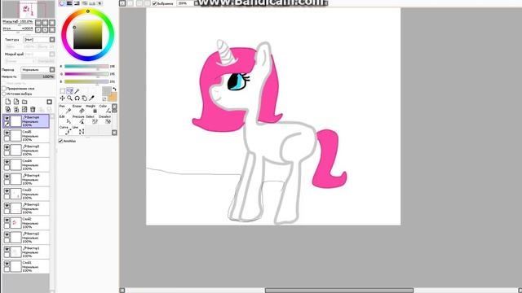Switch to the color wheel panel tab
The height and width of the screenshot is (293, 522).
[62, 3]
